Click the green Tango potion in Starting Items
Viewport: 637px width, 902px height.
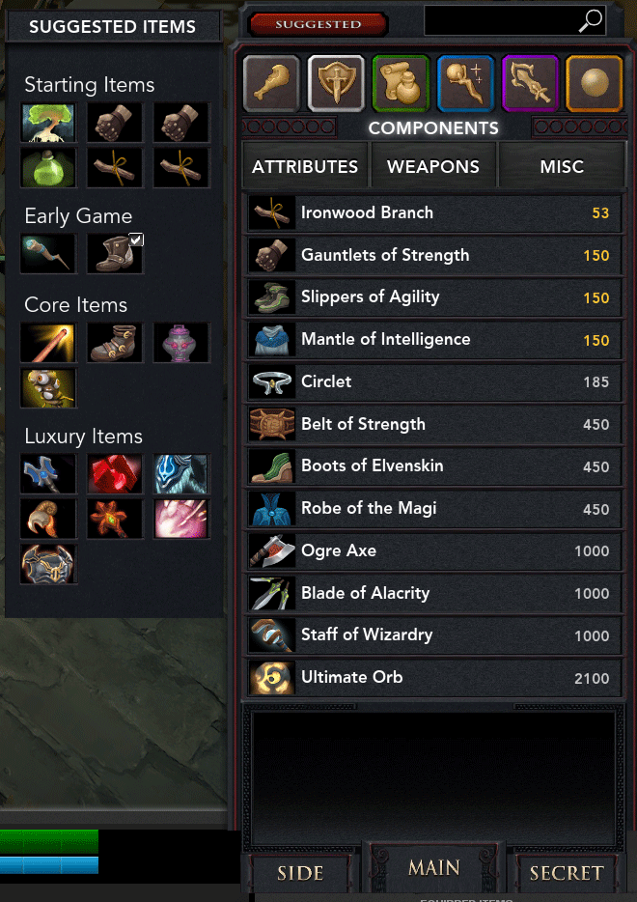pos(48,168)
